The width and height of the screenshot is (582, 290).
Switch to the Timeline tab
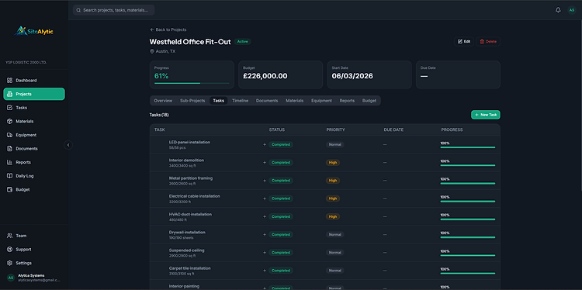[240, 101]
